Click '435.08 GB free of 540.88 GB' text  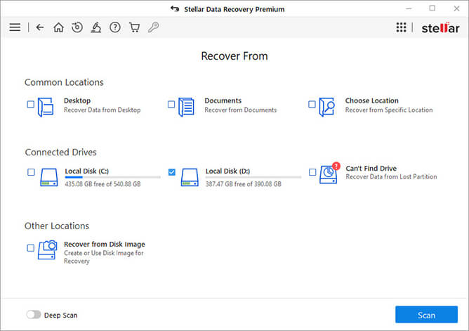(103, 183)
